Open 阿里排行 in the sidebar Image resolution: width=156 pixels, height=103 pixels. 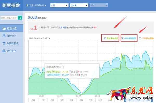pyautogui.click(x=11, y=51)
